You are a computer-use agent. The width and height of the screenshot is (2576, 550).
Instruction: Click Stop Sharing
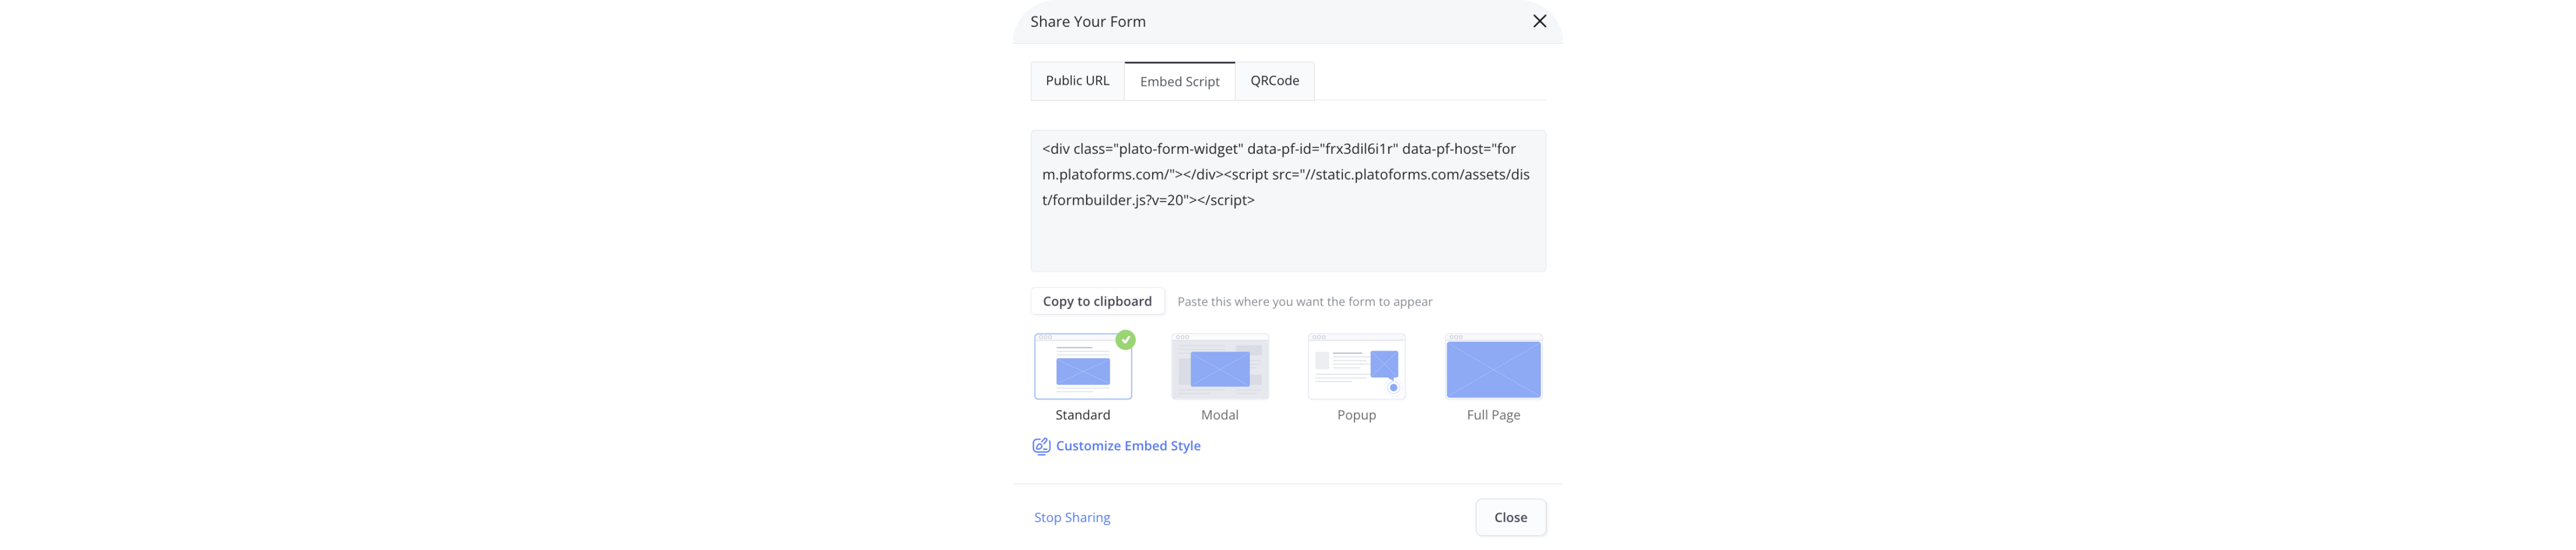point(1072,517)
